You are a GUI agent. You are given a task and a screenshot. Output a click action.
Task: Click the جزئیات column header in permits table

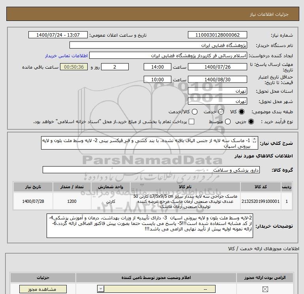[43, 277]
